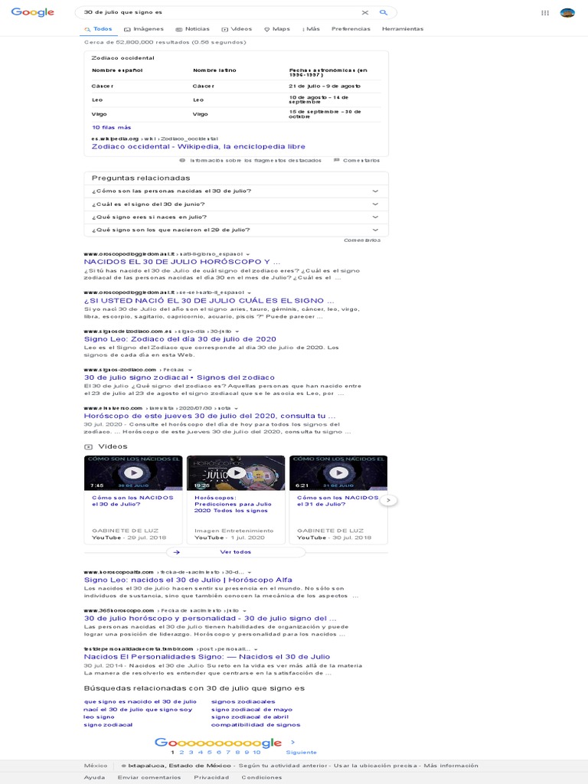Image resolution: width=588 pixels, height=784 pixels.
Task: Open the dropdown arrow next to the larevista 2020/07/30 nota URL
Action: [x=237, y=409]
